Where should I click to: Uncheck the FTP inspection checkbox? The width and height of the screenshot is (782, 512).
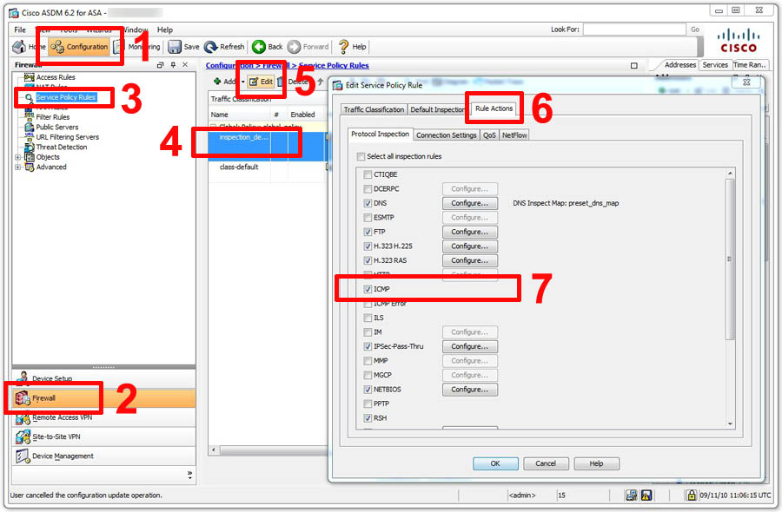pyautogui.click(x=368, y=232)
